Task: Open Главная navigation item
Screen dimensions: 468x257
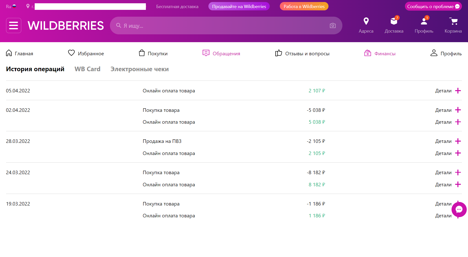Action: [19, 54]
